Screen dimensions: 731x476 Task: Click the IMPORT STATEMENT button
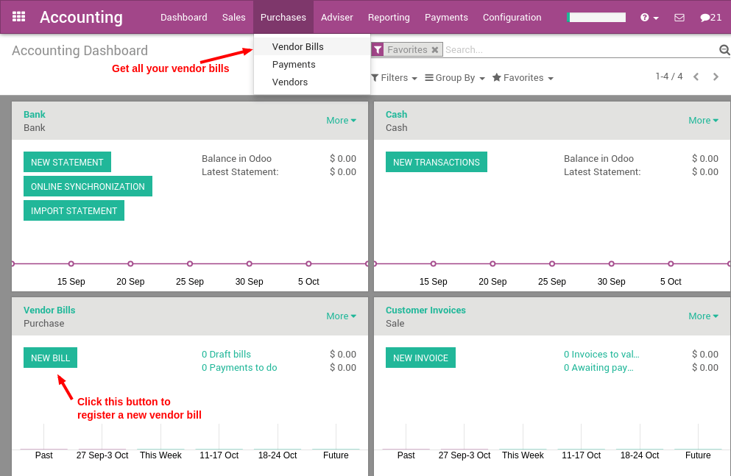pyautogui.click(x=74, y=210)
